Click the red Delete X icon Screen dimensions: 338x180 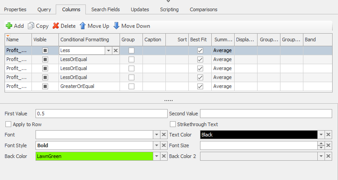[x=56, y=26]
